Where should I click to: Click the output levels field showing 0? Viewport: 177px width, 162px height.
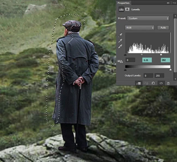(148, 76)
